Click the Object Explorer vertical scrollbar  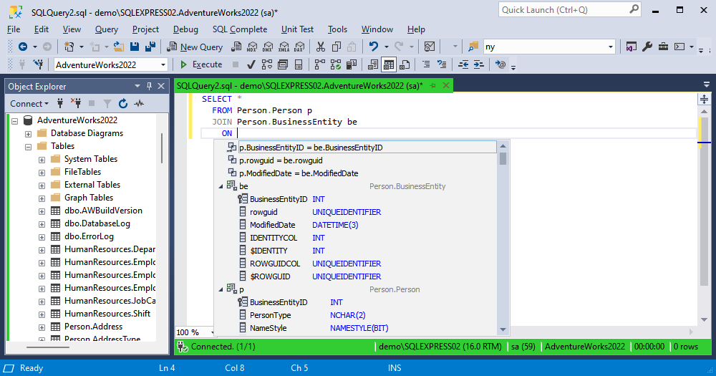click(x=162, y=148)
